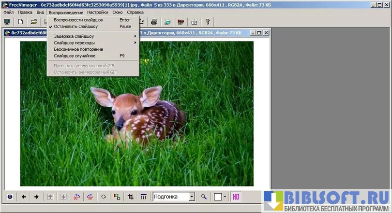Open the folder icon to browse files
This screenshot has height=213, width=392.
point(34,22)
